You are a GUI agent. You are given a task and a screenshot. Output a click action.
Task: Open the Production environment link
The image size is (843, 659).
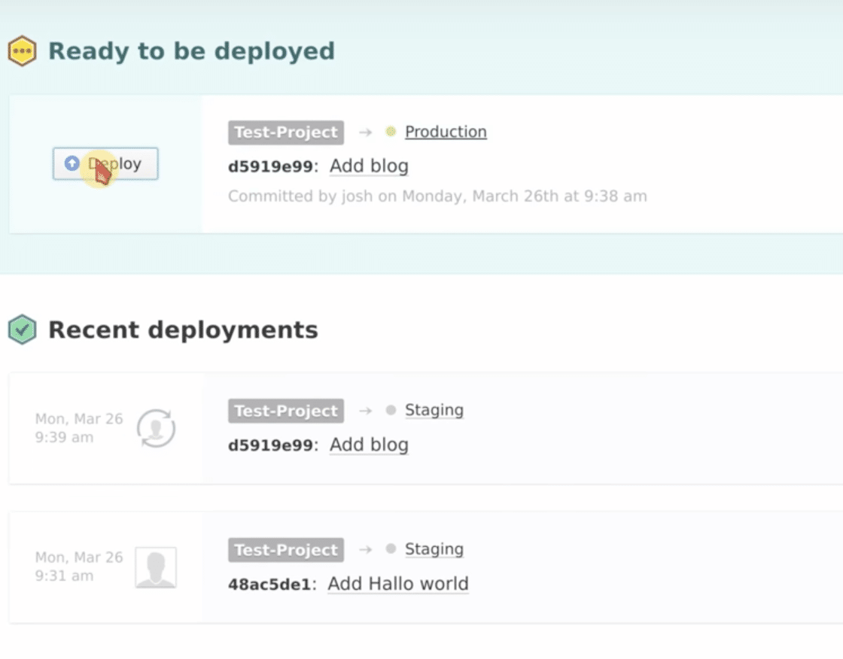click(x=446, y=132)
